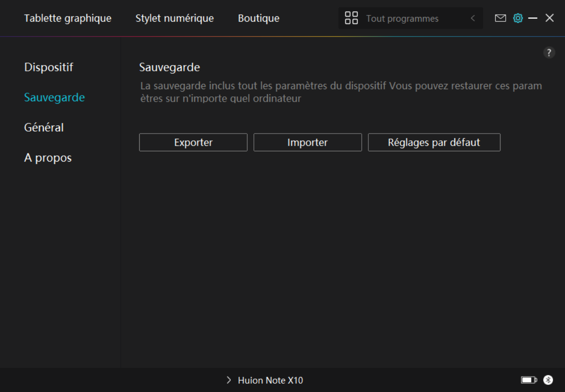Expand the Tout programmes list arrow
Viewport: 565px width, 392px height.
473,18
